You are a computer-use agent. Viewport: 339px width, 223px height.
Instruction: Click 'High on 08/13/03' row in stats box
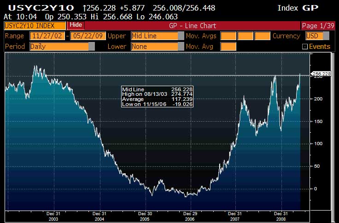157,94
